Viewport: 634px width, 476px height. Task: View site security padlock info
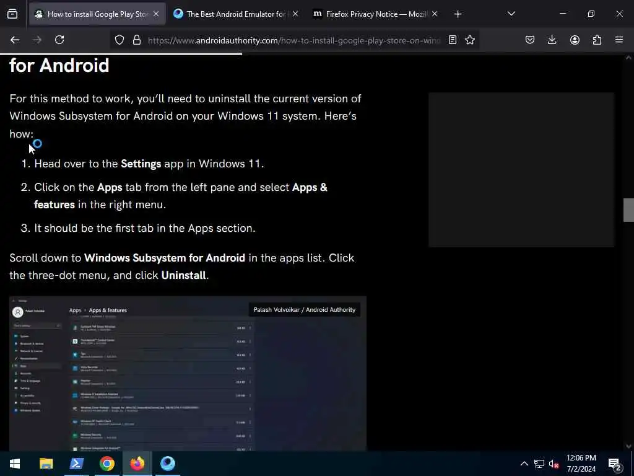137,40
